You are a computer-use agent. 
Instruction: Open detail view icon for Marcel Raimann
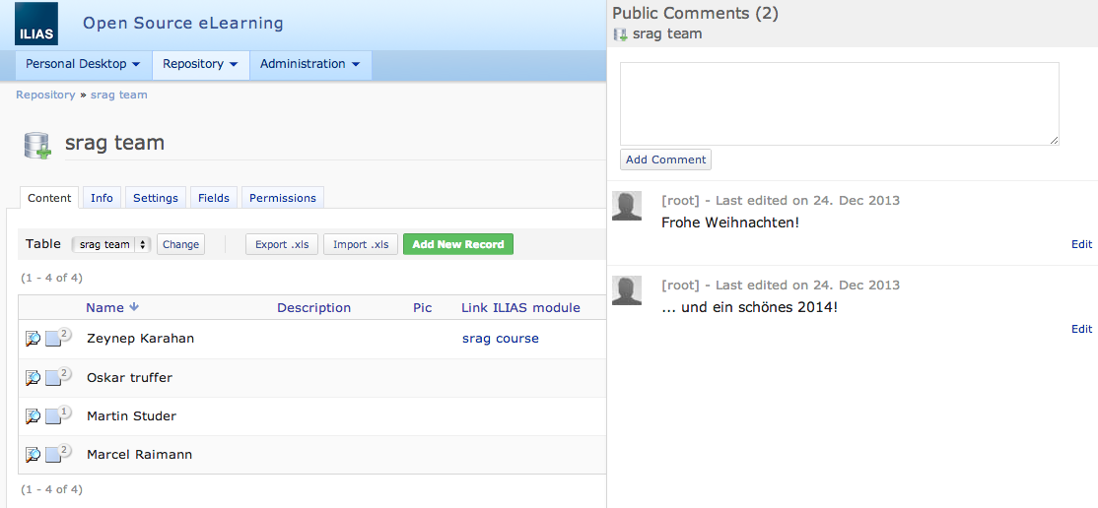click(x=33, y=455)
